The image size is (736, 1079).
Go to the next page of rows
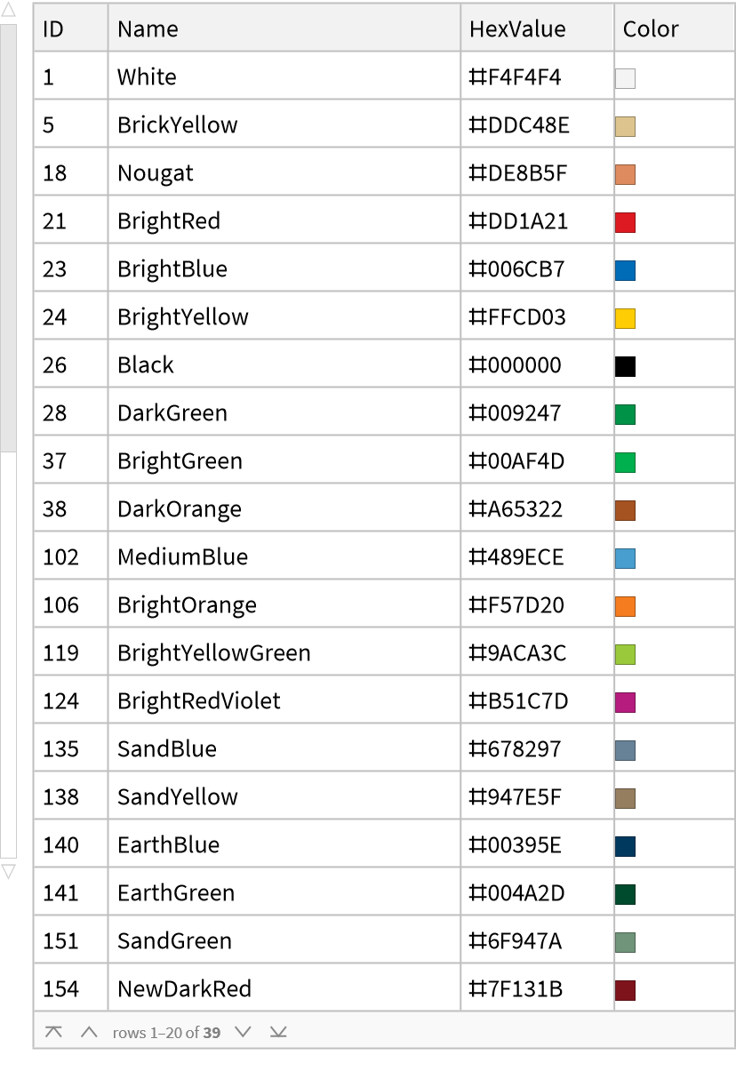click(x=243, y=1032)
